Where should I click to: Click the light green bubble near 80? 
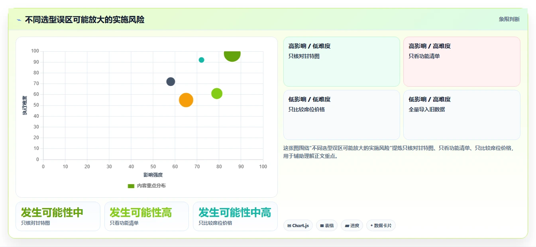click(x=217, y=93)
